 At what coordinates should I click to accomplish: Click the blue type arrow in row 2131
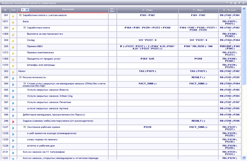(13, 153)
